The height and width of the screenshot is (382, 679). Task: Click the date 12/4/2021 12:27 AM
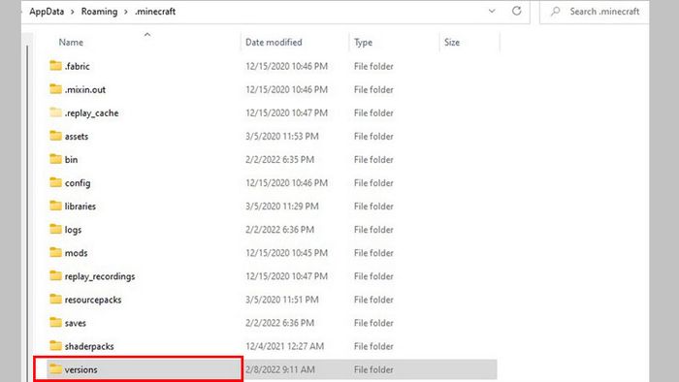(284, 346)
